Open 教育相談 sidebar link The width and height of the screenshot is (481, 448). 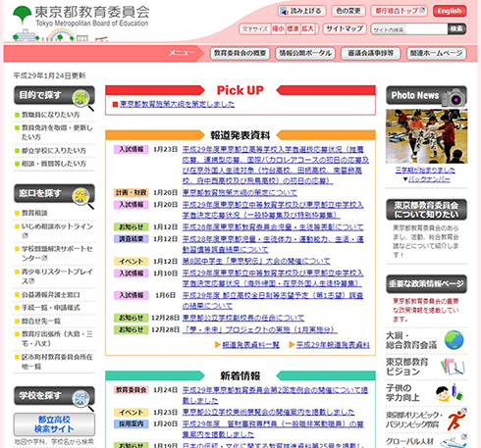(34, 213)
